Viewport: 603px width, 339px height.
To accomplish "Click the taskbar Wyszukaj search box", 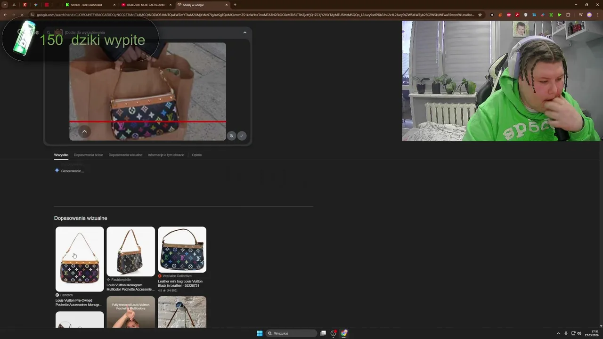I will tap(292, 333).
